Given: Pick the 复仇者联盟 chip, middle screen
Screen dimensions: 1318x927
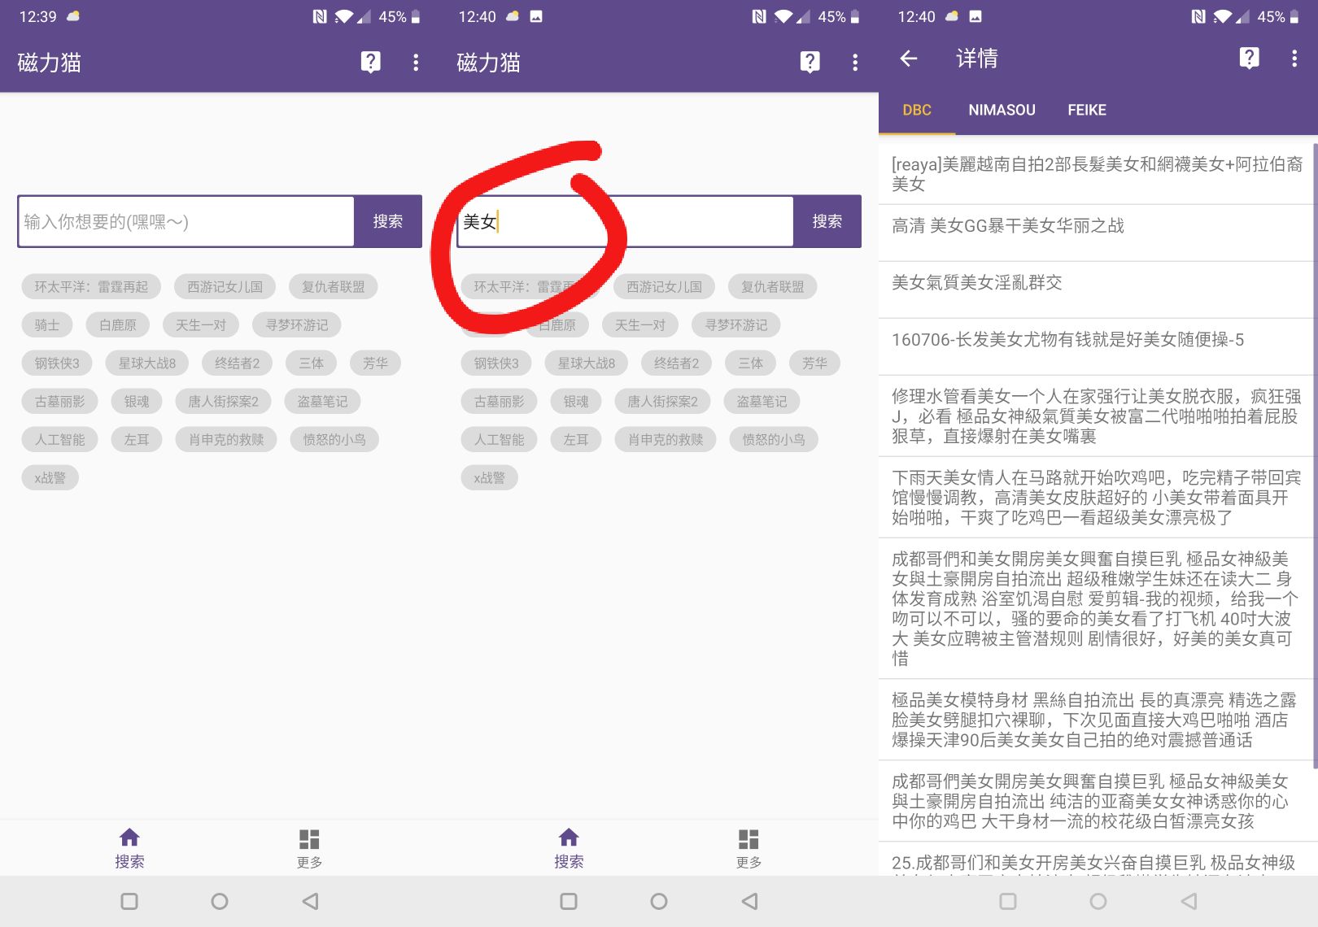Looking at the screenshot, I should [x=773, y=287].
